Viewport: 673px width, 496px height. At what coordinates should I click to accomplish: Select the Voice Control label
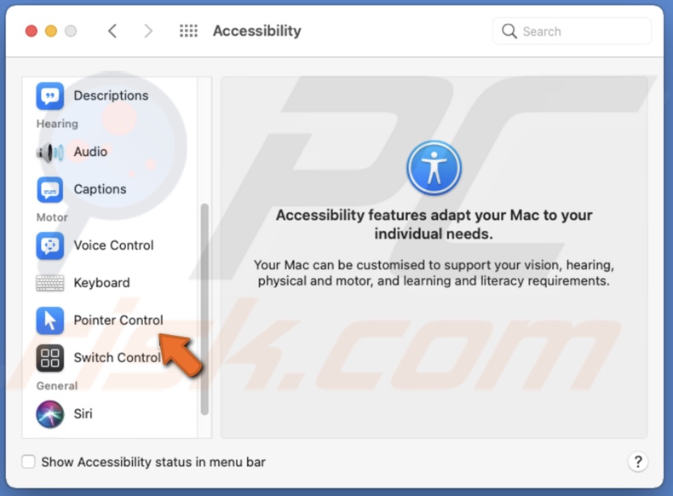tap(113, 245)
